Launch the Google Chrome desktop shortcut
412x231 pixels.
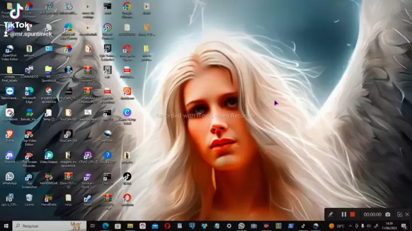127,10
